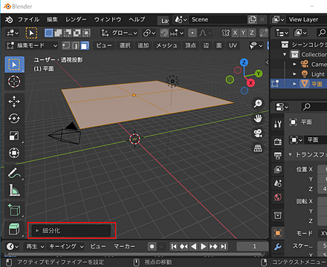The width and height of the screenshot is (327, 267).
Task: Open the メッシュ menu in header
Action: [166, 45]
